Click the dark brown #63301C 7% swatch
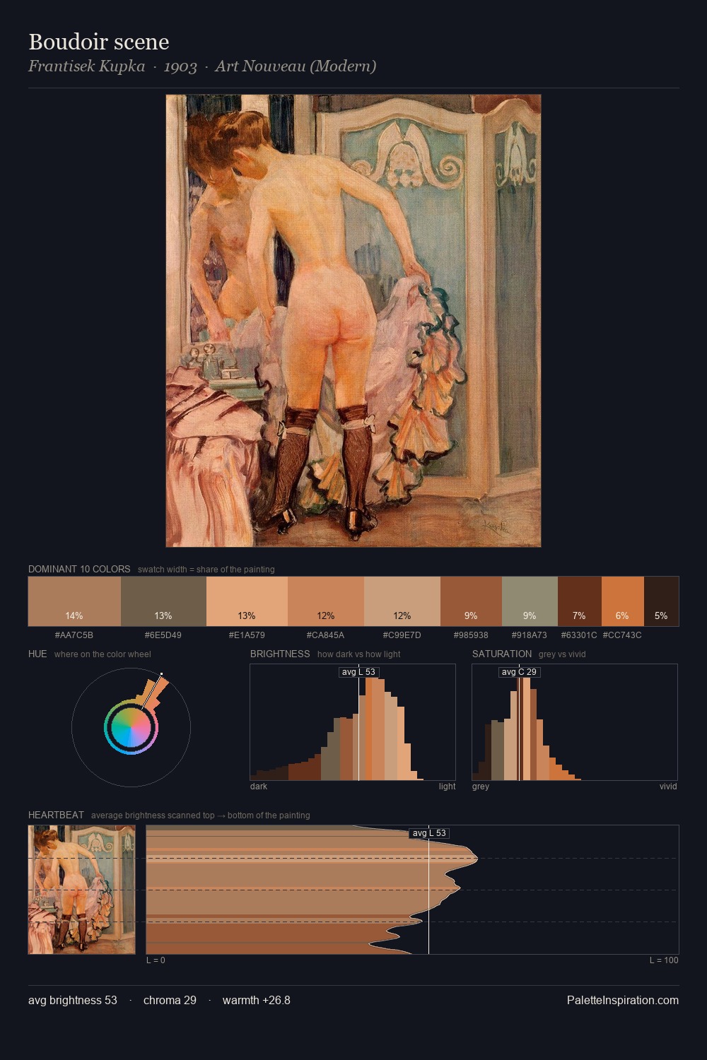The image size is (707, 1060). (x=580, y=601)
